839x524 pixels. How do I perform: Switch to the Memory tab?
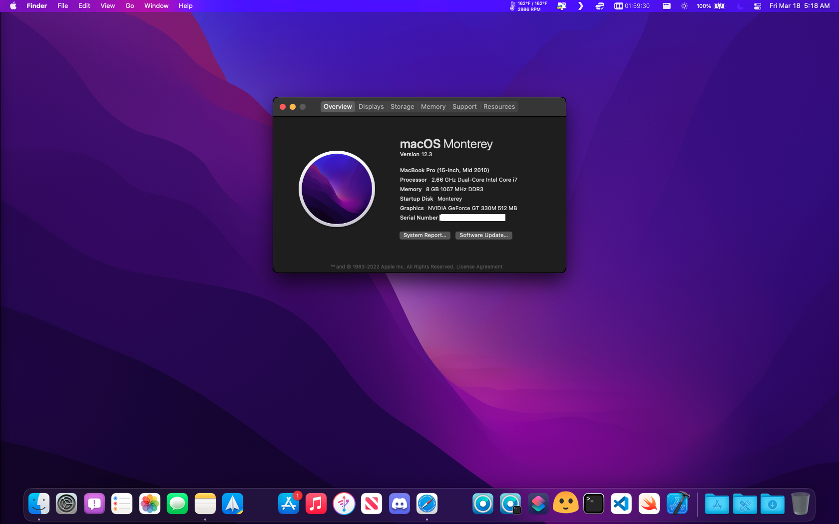pyautogui.click(x=433, y=107)
